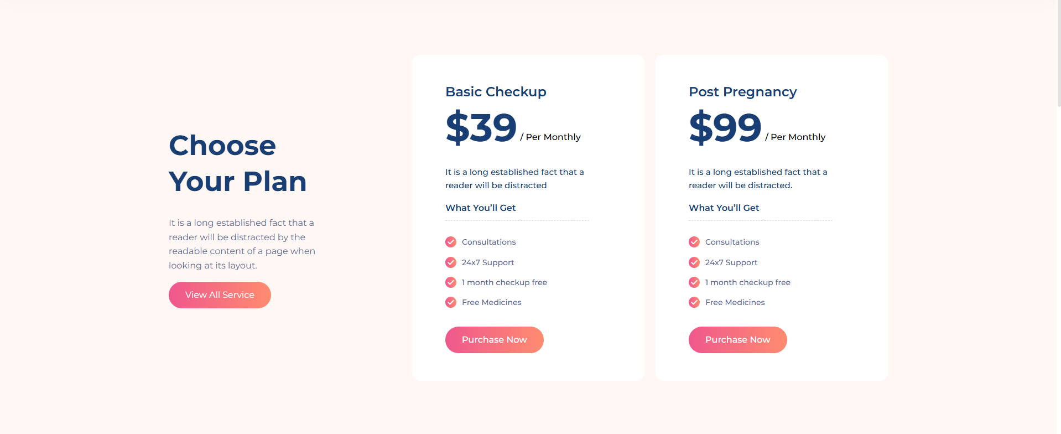Click the $39 price figure
The image size is (1061, 434).
[481, 127]
